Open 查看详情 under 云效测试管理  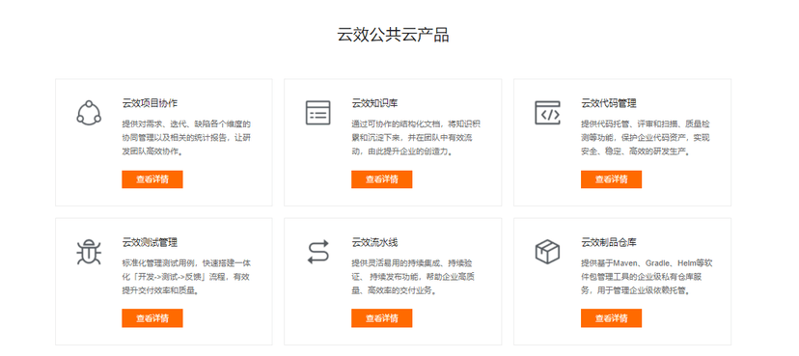coord(152,318)
